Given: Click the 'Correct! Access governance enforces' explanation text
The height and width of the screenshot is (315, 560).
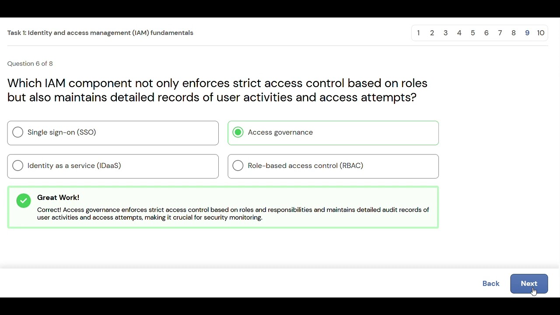Looking at the screenshot, I should click(233, 213).
